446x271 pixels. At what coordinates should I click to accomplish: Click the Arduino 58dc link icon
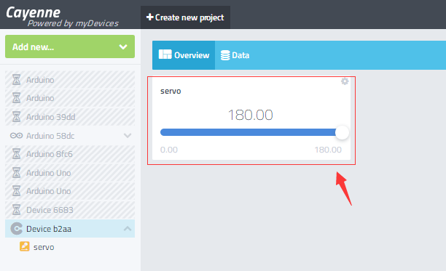click(x=17, y=136)
